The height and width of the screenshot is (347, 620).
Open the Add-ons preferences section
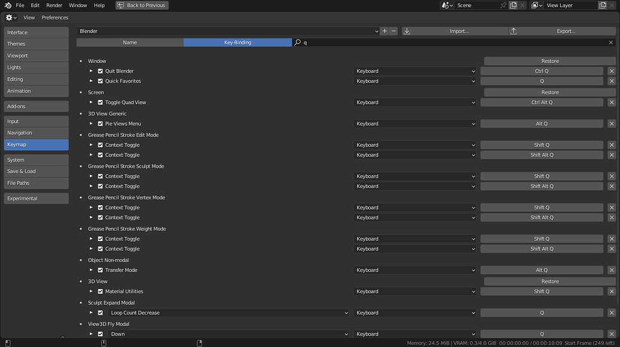pos(36,106)
